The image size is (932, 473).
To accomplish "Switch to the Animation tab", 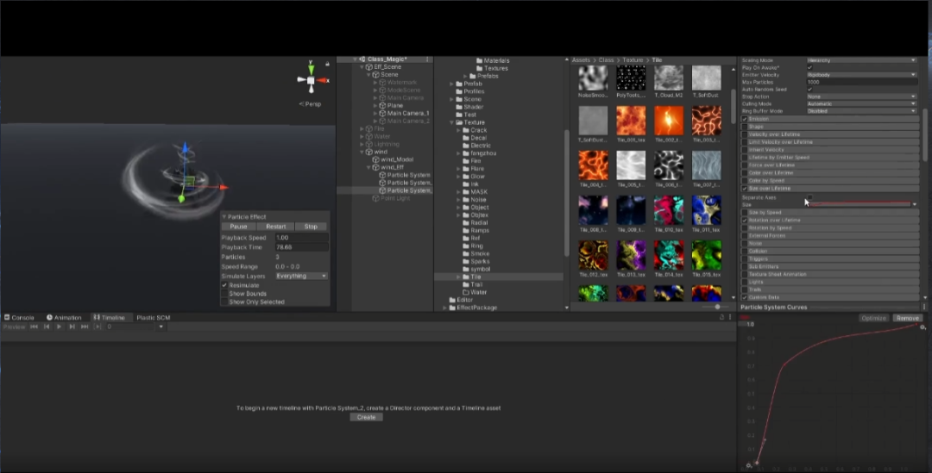I will (x=64, y=317).
